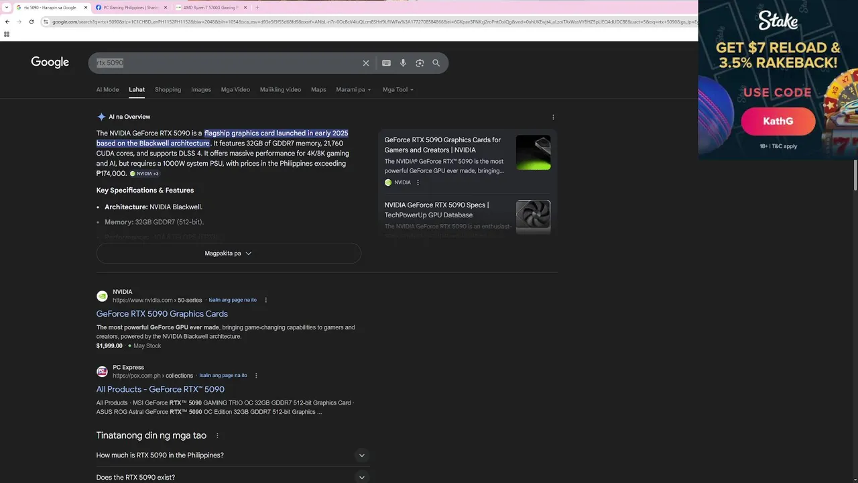This screenshot has width=858, height=483.
Task: Reload the page with the refresh icon
Action: [x=32, y=21]
